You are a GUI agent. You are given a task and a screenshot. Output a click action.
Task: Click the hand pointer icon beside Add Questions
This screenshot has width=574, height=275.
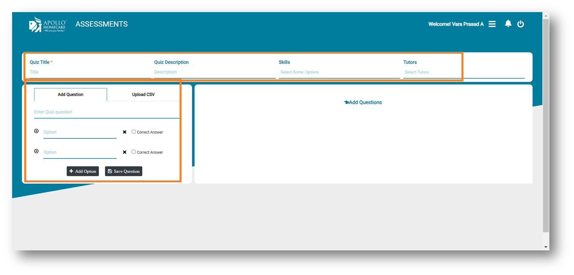pyautogui.click(x=346, y=103)
